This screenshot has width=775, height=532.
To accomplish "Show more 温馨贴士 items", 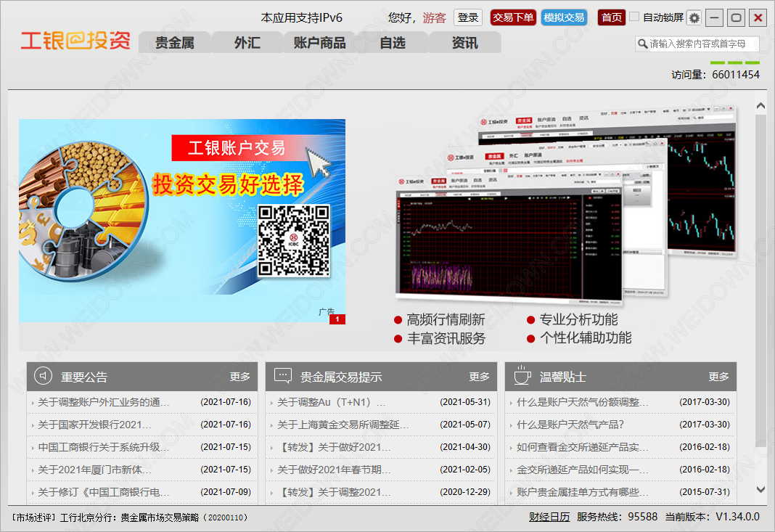I will pos(718,377).
